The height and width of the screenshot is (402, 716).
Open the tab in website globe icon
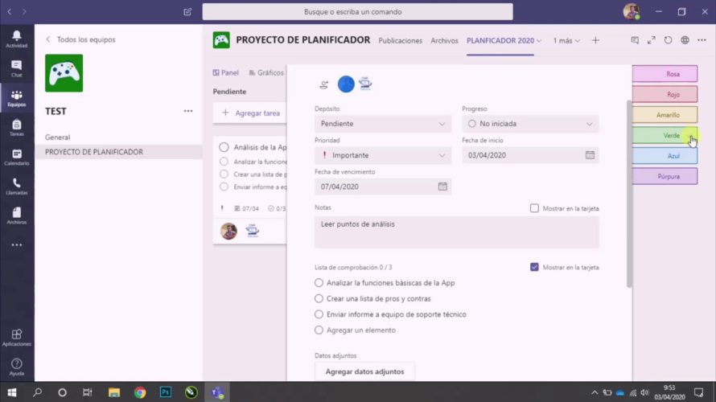pos(685,41)
